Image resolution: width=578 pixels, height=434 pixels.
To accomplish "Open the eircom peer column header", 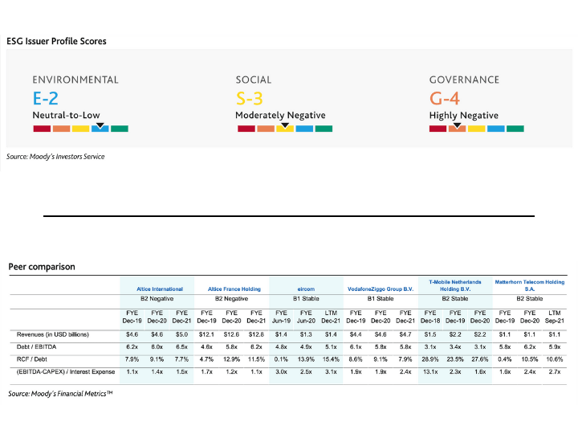I will coord(305,289).
